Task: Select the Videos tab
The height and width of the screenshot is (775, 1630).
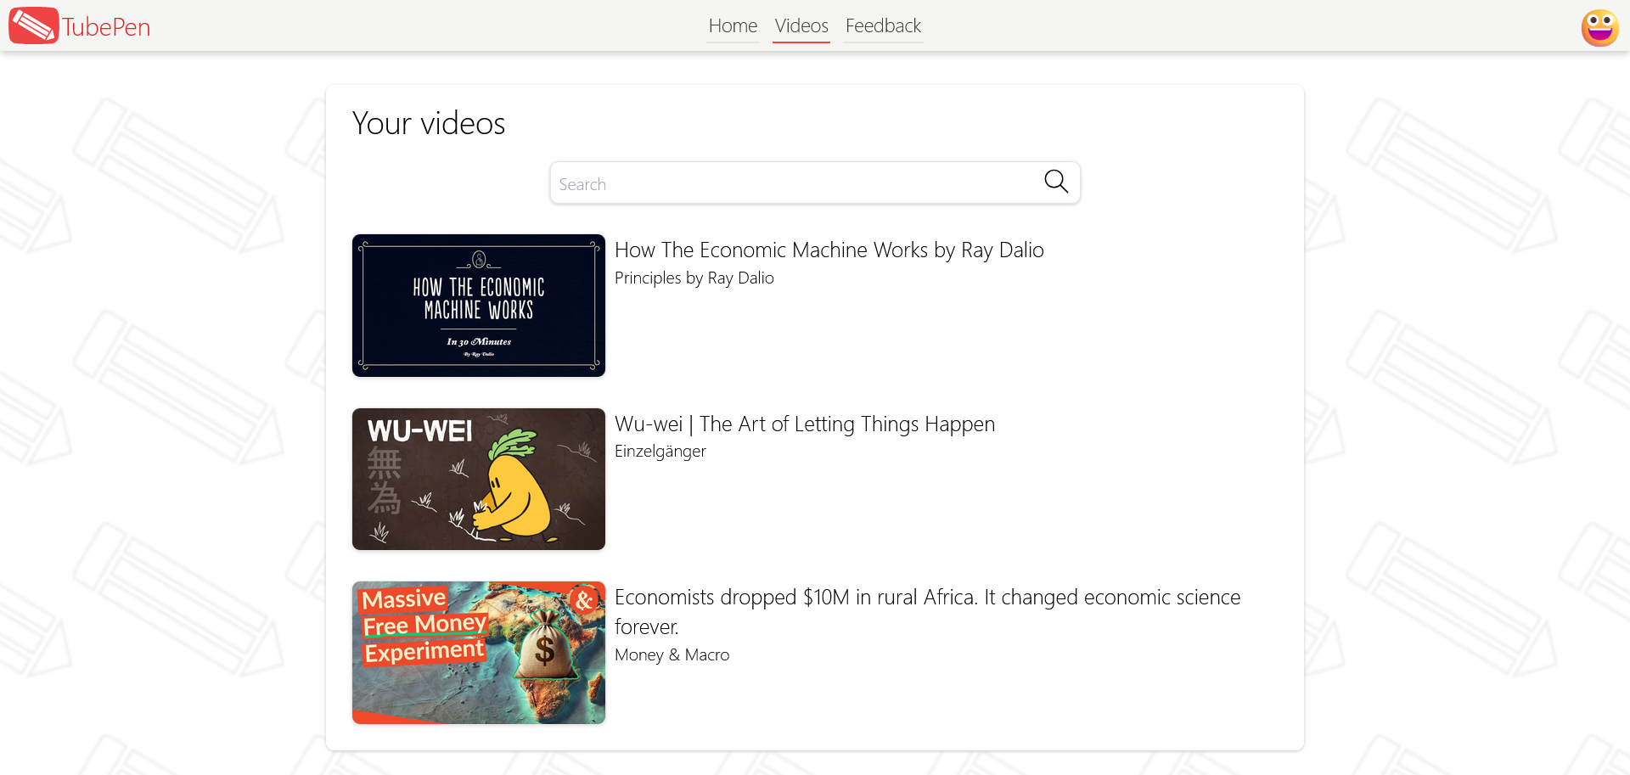Action: [x=801, y=26]
